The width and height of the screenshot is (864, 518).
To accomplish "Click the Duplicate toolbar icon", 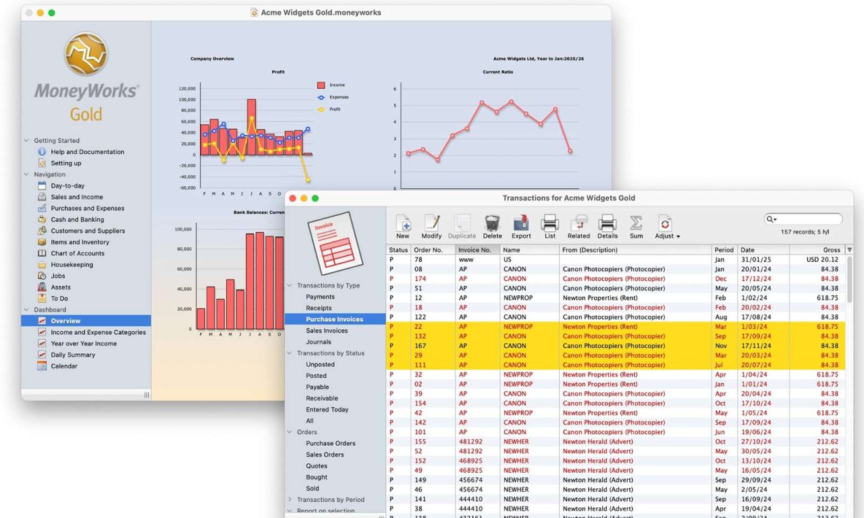I will coord(462,223).
